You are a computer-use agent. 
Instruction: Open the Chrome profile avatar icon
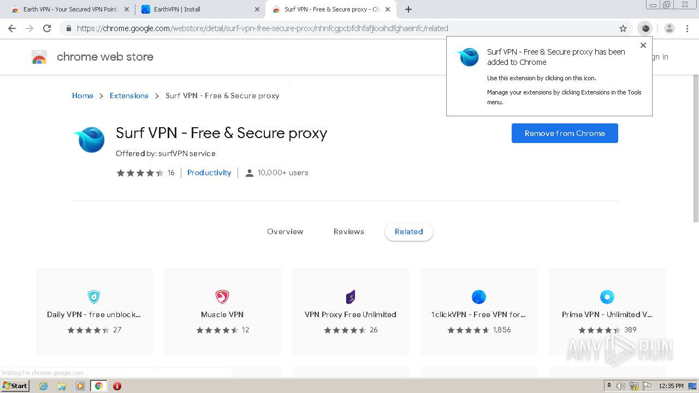click(x=670, y=28)
